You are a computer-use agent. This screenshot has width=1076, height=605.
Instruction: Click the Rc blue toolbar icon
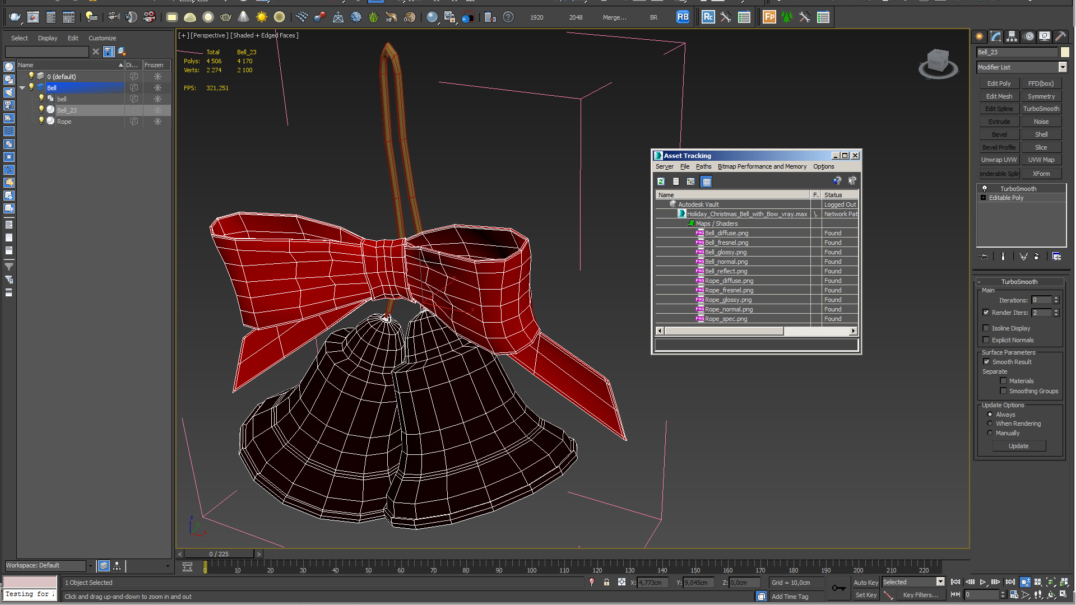(708, 17)
